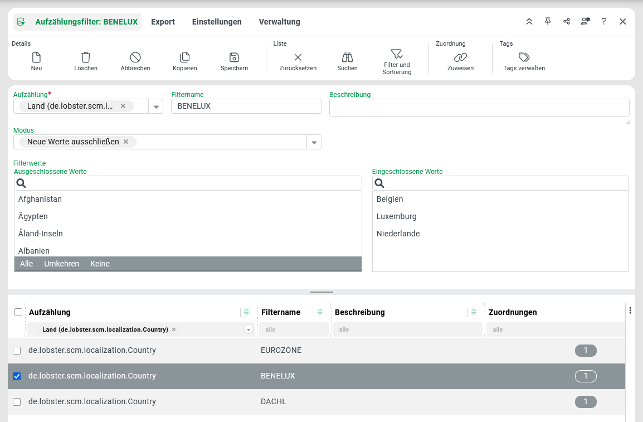Expand the Aufzählung dropdown arrow
Viewport: 643px width, 422px height.
156,107
